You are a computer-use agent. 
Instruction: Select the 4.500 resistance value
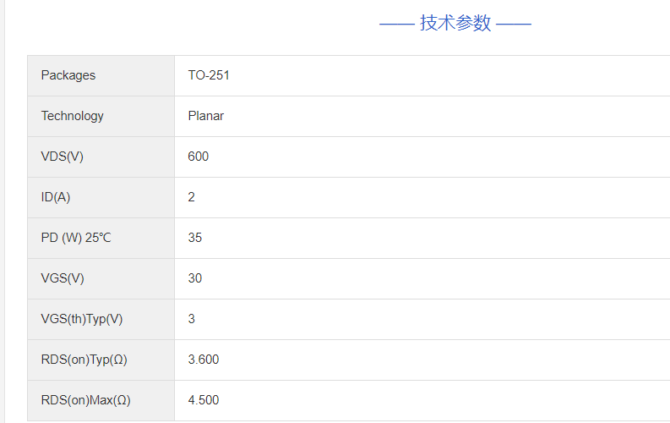(204, 400)
